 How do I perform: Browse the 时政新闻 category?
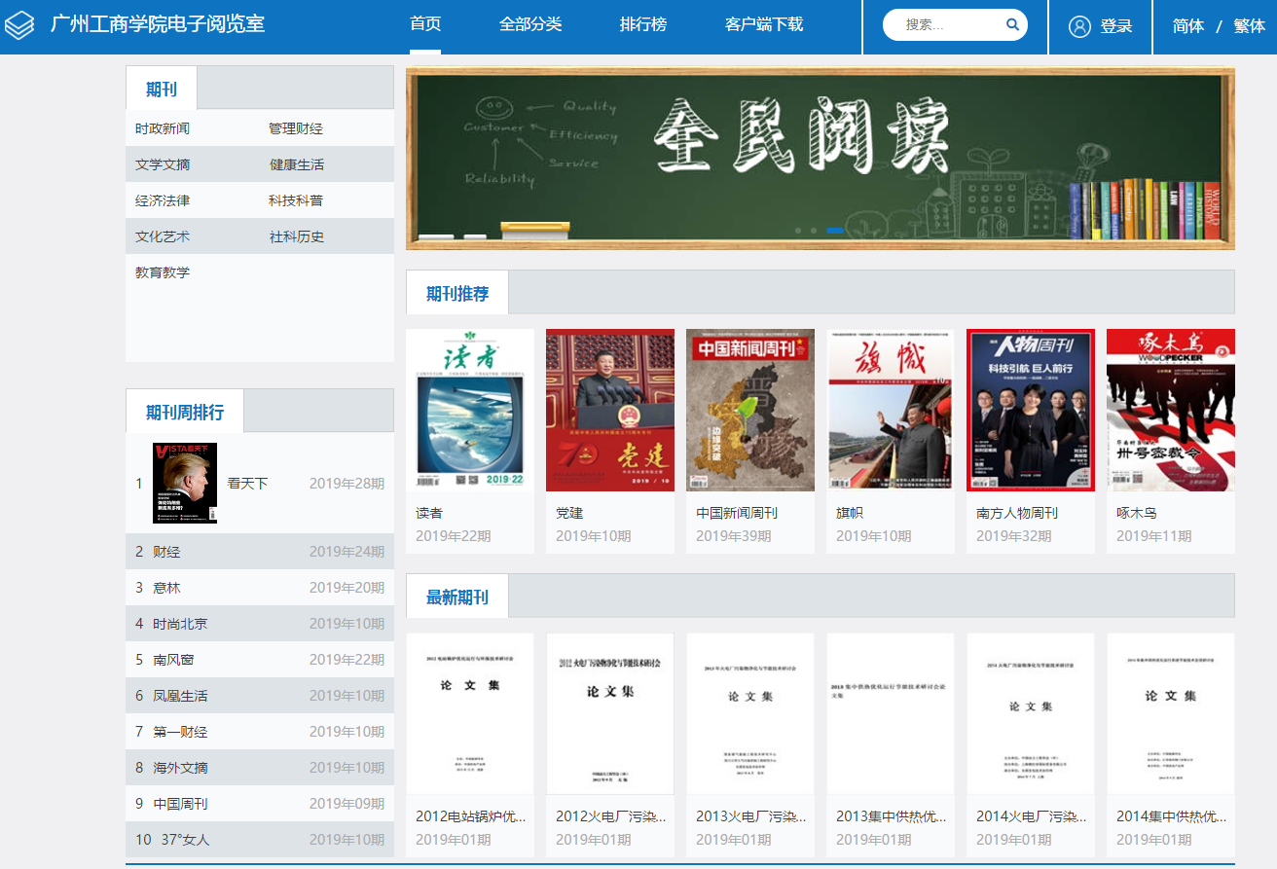(163, 128)
